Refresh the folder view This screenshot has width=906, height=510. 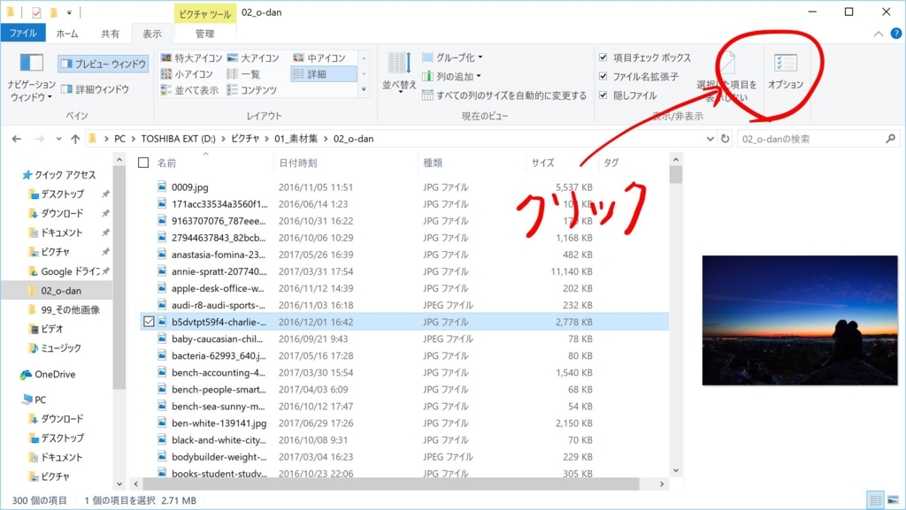(x=726, y=139)
